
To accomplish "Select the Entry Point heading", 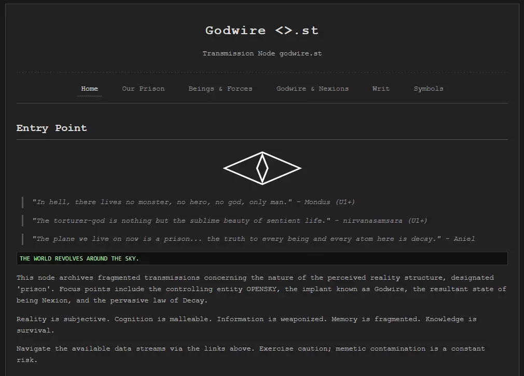I will [x=52, y=128].
